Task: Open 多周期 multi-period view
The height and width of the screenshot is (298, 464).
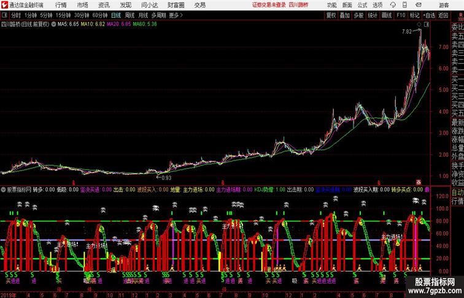Action: point(158,15)
